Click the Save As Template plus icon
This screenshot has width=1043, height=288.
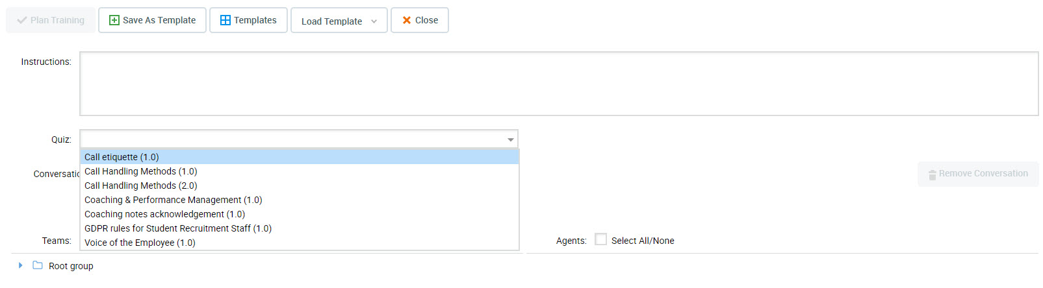(114, 20)
